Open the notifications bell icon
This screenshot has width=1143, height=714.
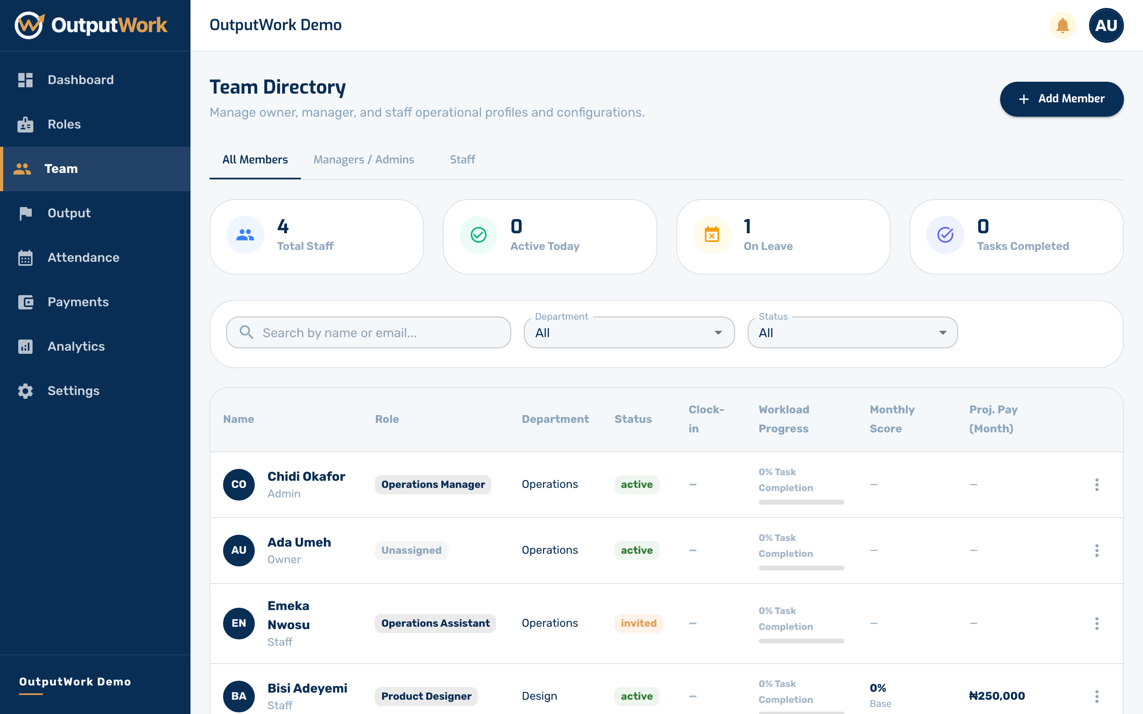[x=1062, y=25]
